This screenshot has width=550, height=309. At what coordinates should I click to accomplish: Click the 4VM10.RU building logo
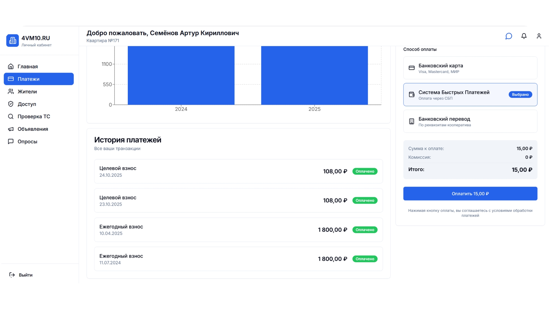click(13, 41)
